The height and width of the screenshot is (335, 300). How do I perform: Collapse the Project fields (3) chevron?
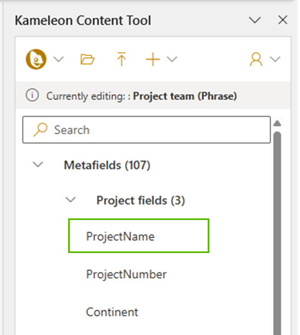70,200
